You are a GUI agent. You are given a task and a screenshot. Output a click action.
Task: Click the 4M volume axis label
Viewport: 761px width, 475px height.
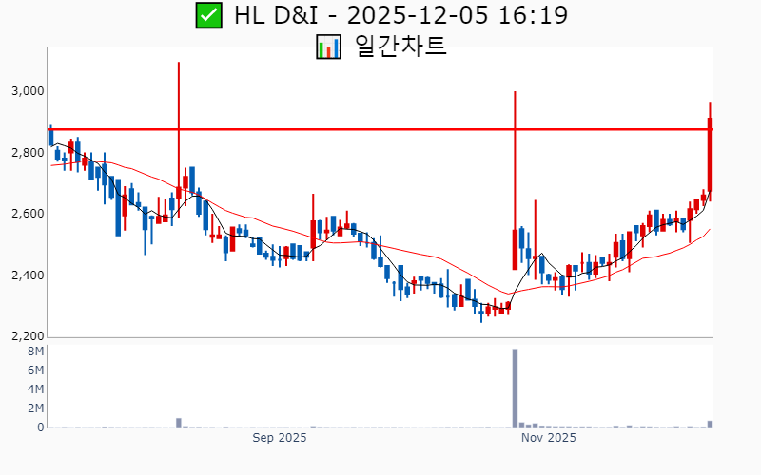34,389
